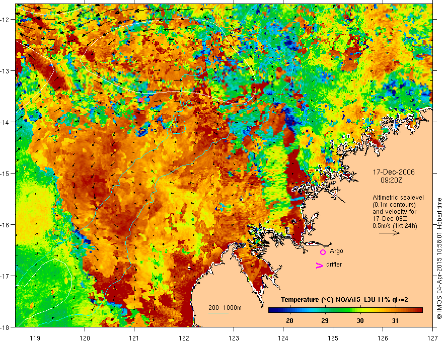Click the 127 longitude axis label
The width and height of the screenshot is (443, 342).
(432, 338)
